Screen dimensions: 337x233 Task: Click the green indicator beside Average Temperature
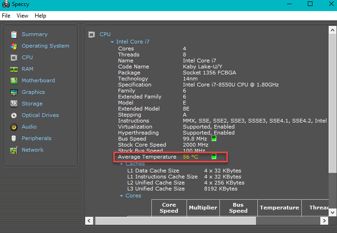pyautogui.click(x=214, y=156)
